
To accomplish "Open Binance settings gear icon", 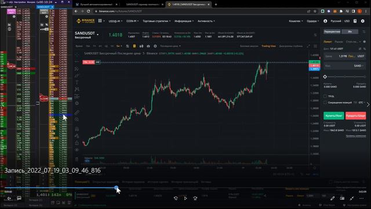I will [363, 21].
